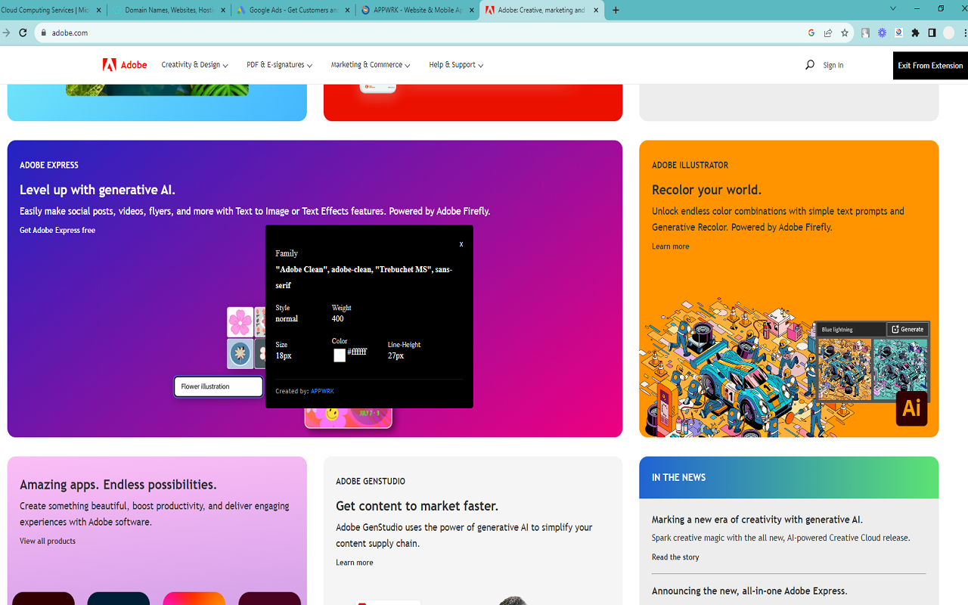Click the white #ffffff color swatch
Screen dimensions: 968x605
[340, 355]
